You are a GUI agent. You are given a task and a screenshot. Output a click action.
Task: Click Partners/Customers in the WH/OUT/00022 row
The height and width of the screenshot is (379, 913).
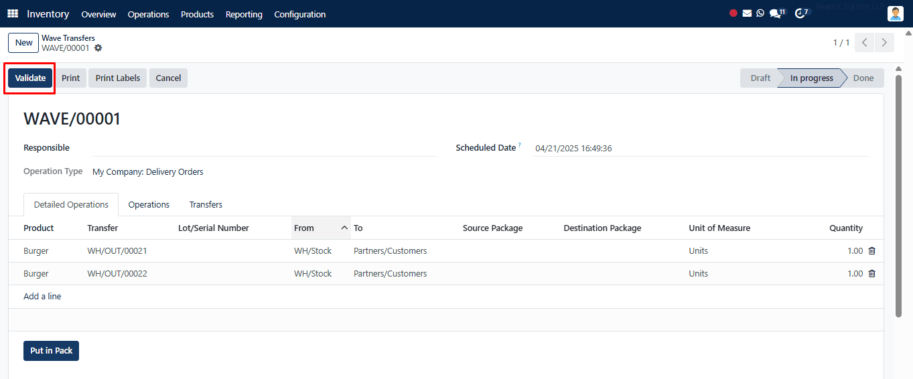[390, 274]
